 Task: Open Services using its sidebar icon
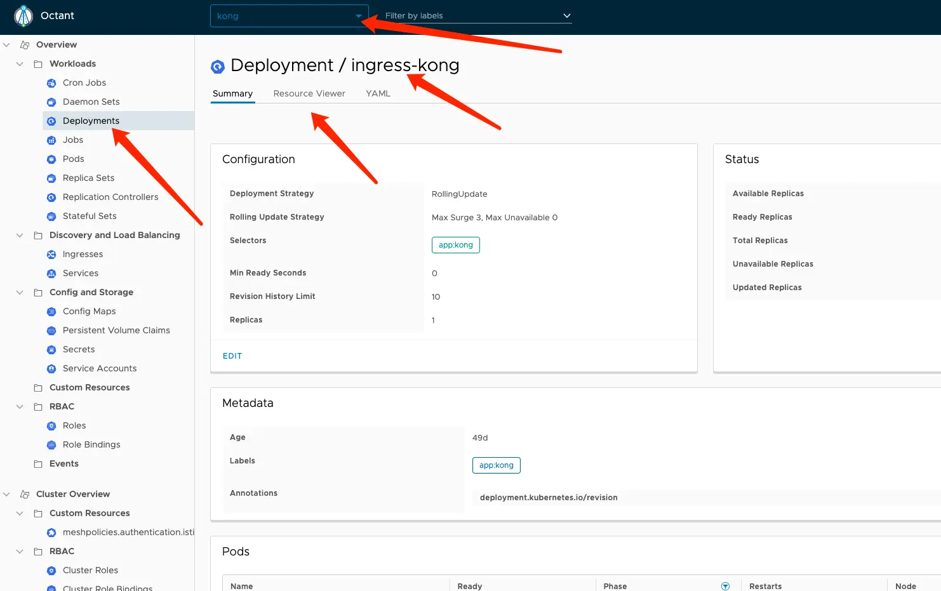(51, 274)
